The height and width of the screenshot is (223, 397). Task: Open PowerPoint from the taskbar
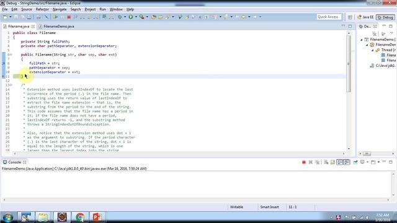point(97,217)
